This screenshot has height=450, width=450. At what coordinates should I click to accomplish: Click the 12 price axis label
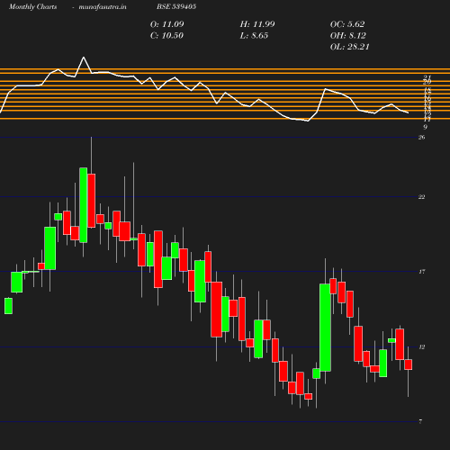coord(422,346)
